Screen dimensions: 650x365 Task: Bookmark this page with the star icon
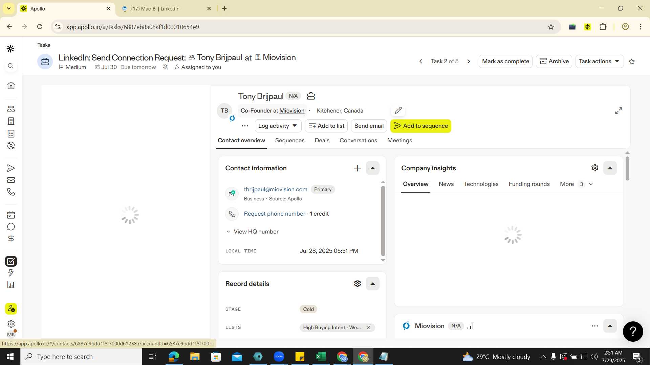551,27
